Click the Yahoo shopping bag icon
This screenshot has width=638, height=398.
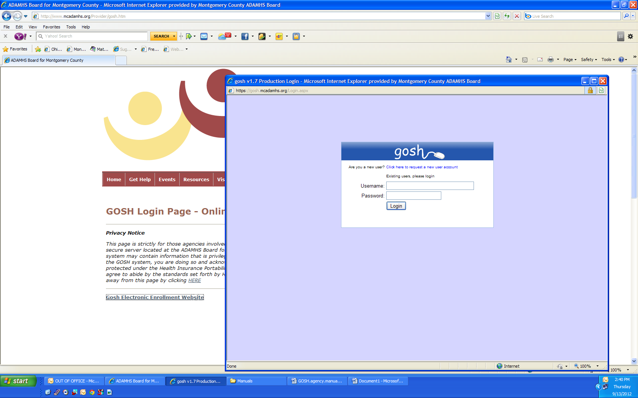(x=296, y=36)
